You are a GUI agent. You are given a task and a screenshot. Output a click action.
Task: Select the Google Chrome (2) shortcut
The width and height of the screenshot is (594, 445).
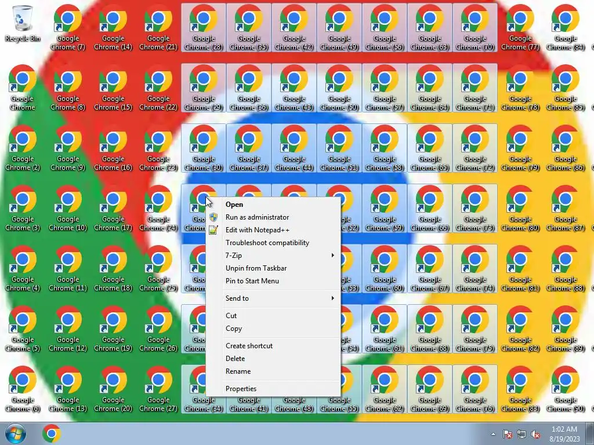tap(23, 148)
